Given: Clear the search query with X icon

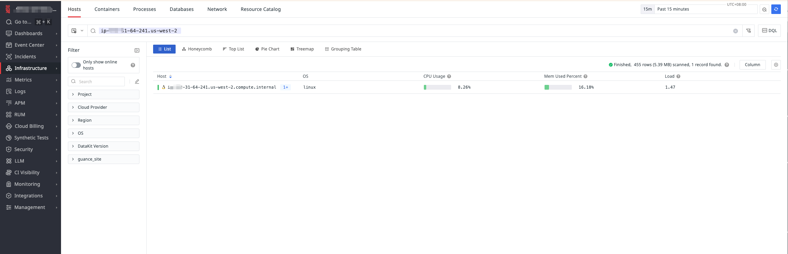Looking at the screenshot, I should point(735,31).
